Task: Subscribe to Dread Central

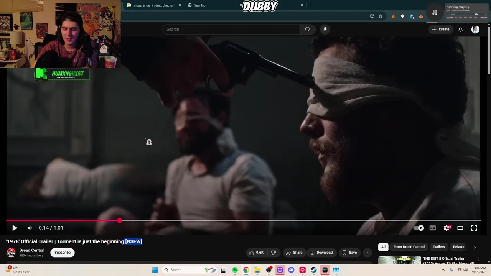Action: click(63, 253)
